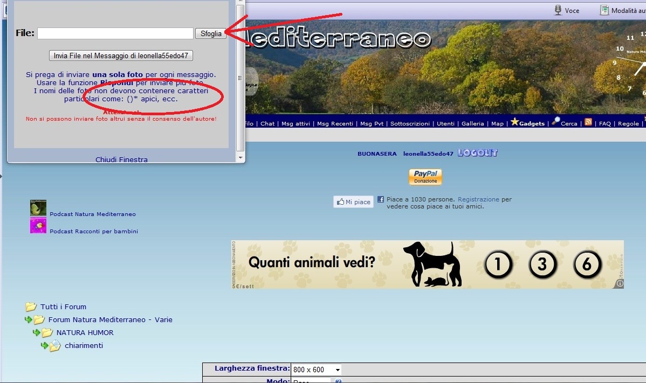Click the microphone Voce icon
The image size is (646, 383).
click(x=558, y=10)
